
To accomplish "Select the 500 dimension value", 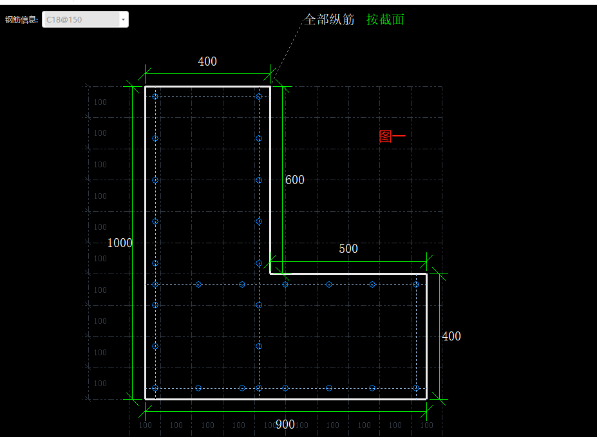I will [348, 248].
